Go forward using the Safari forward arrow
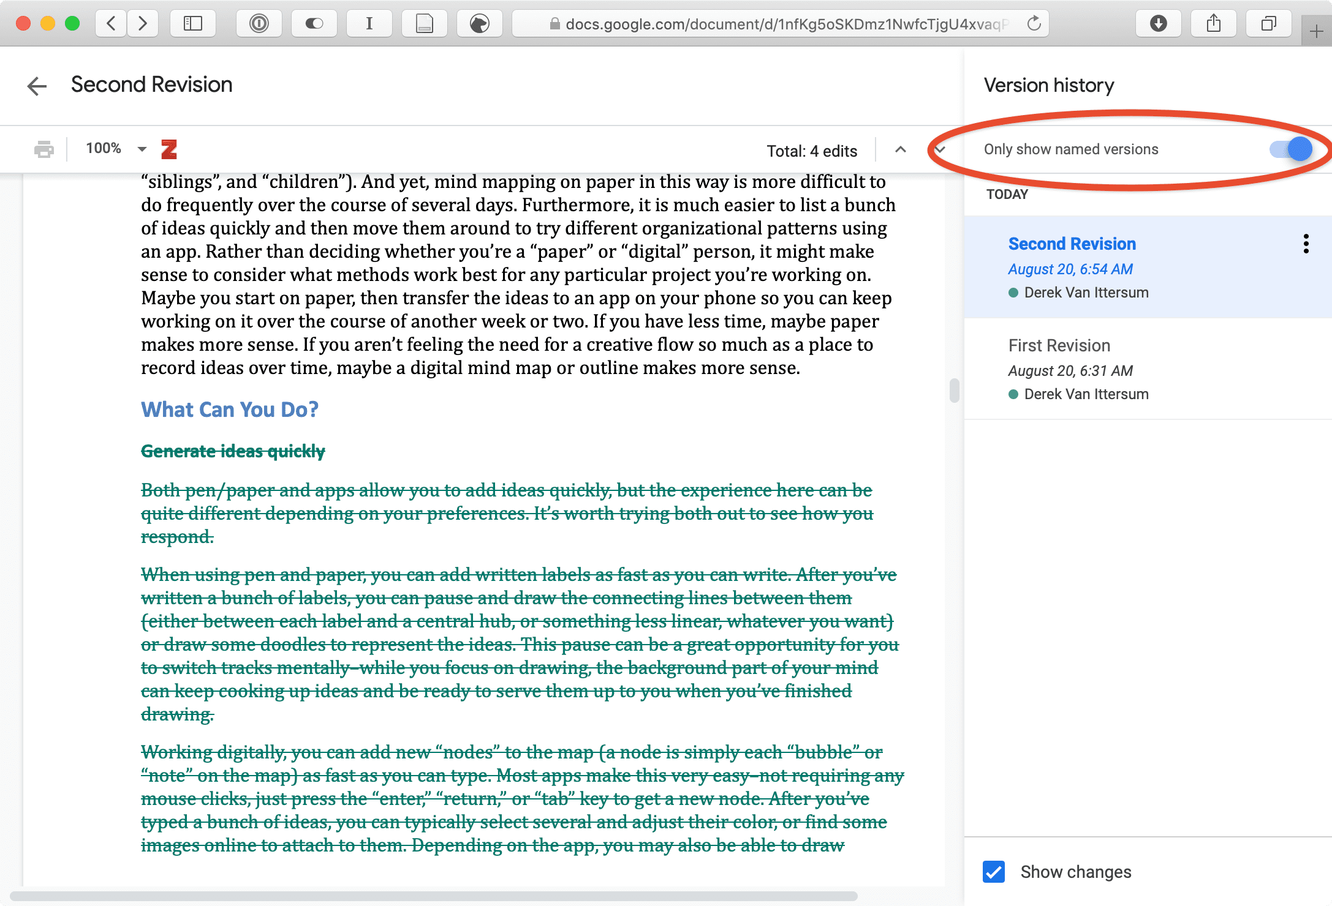This screenshot has width=1332, height=906. (x=142, y=23)
